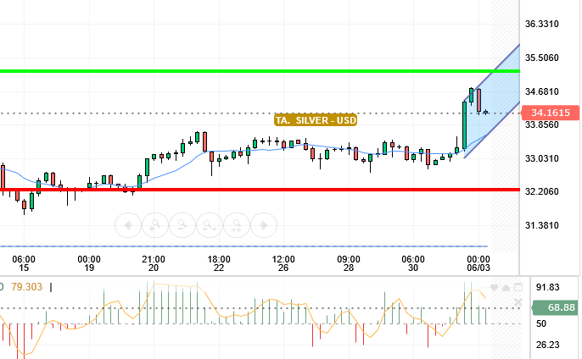Click the 06/03 date on time axis
Screen dimensions: 582x359
pyautogui.click(x=478, y=268)
